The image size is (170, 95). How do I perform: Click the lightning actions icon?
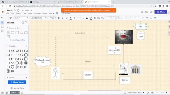(147, 18)
